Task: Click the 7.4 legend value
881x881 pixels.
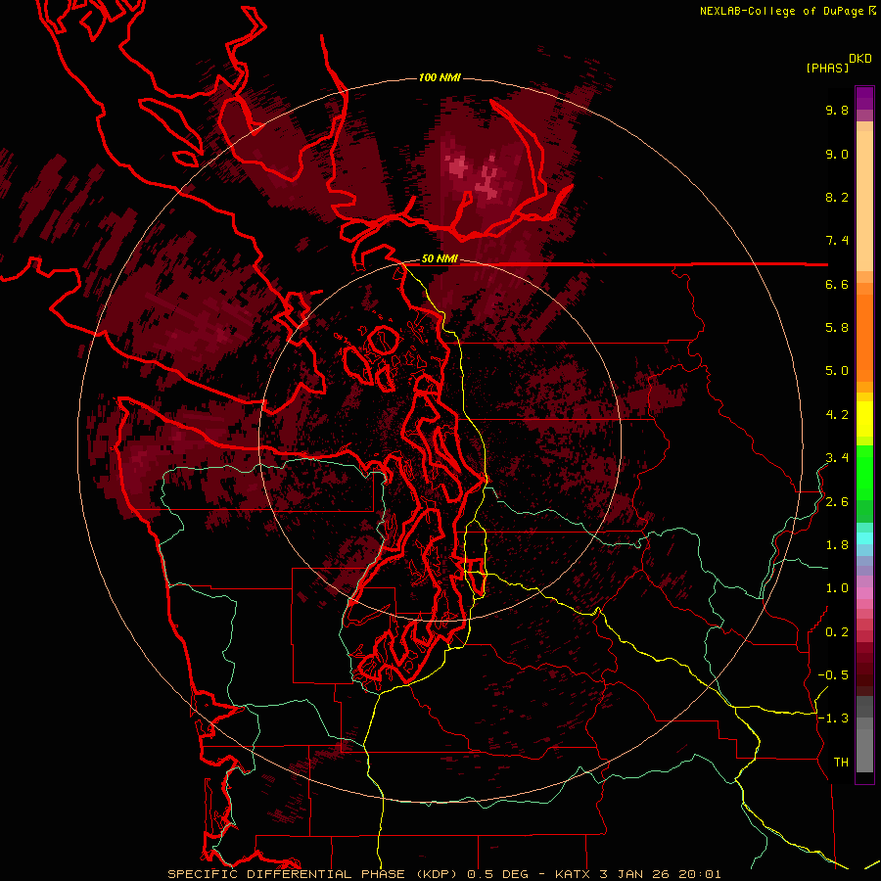Action: (837, 241)
